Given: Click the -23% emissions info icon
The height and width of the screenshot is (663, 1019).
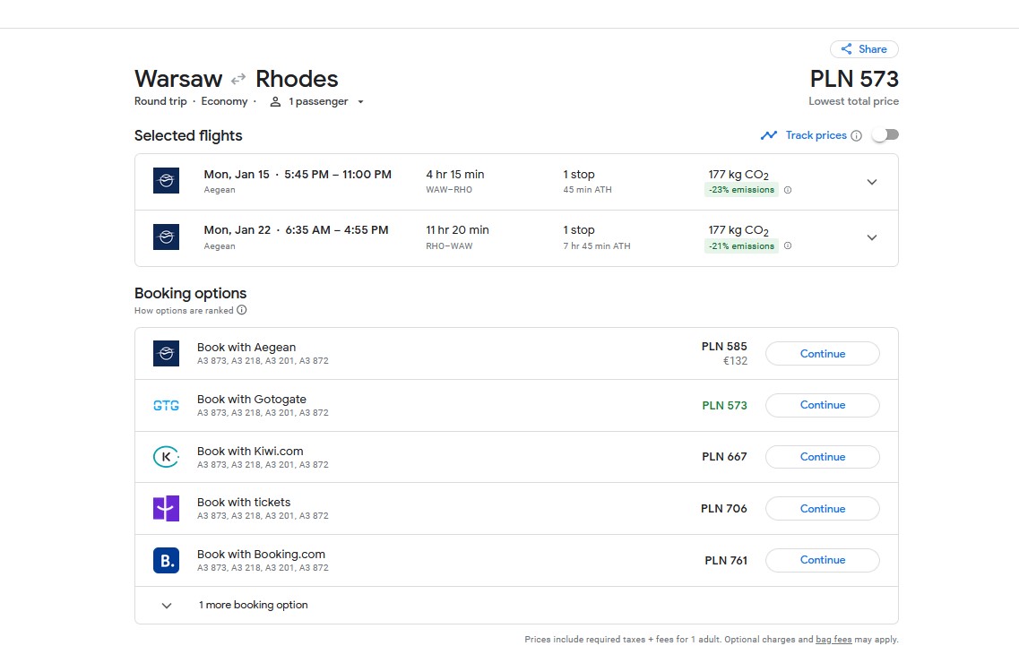Looking at the screenshot, I should [x=788, y=190].
